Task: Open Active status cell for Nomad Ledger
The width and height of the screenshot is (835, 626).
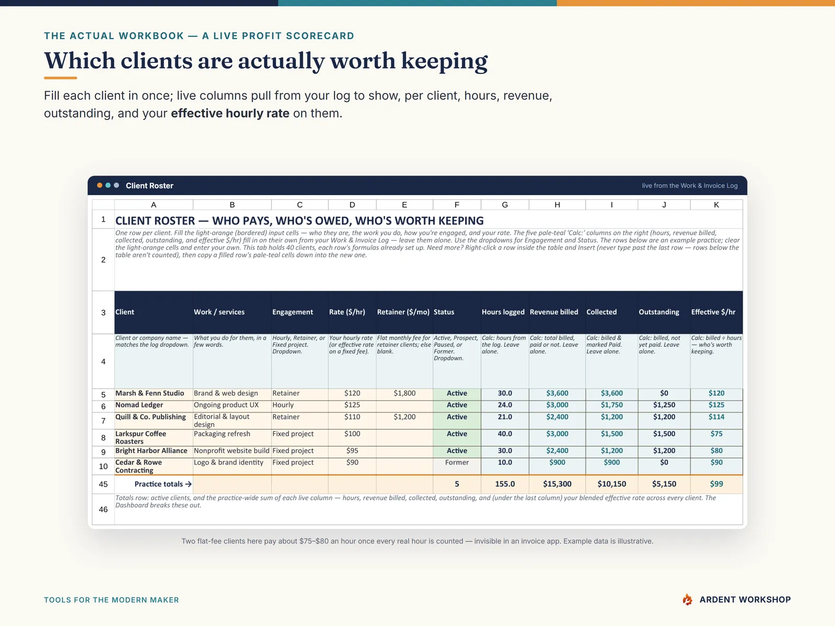Action: click(x=457, y=405)
